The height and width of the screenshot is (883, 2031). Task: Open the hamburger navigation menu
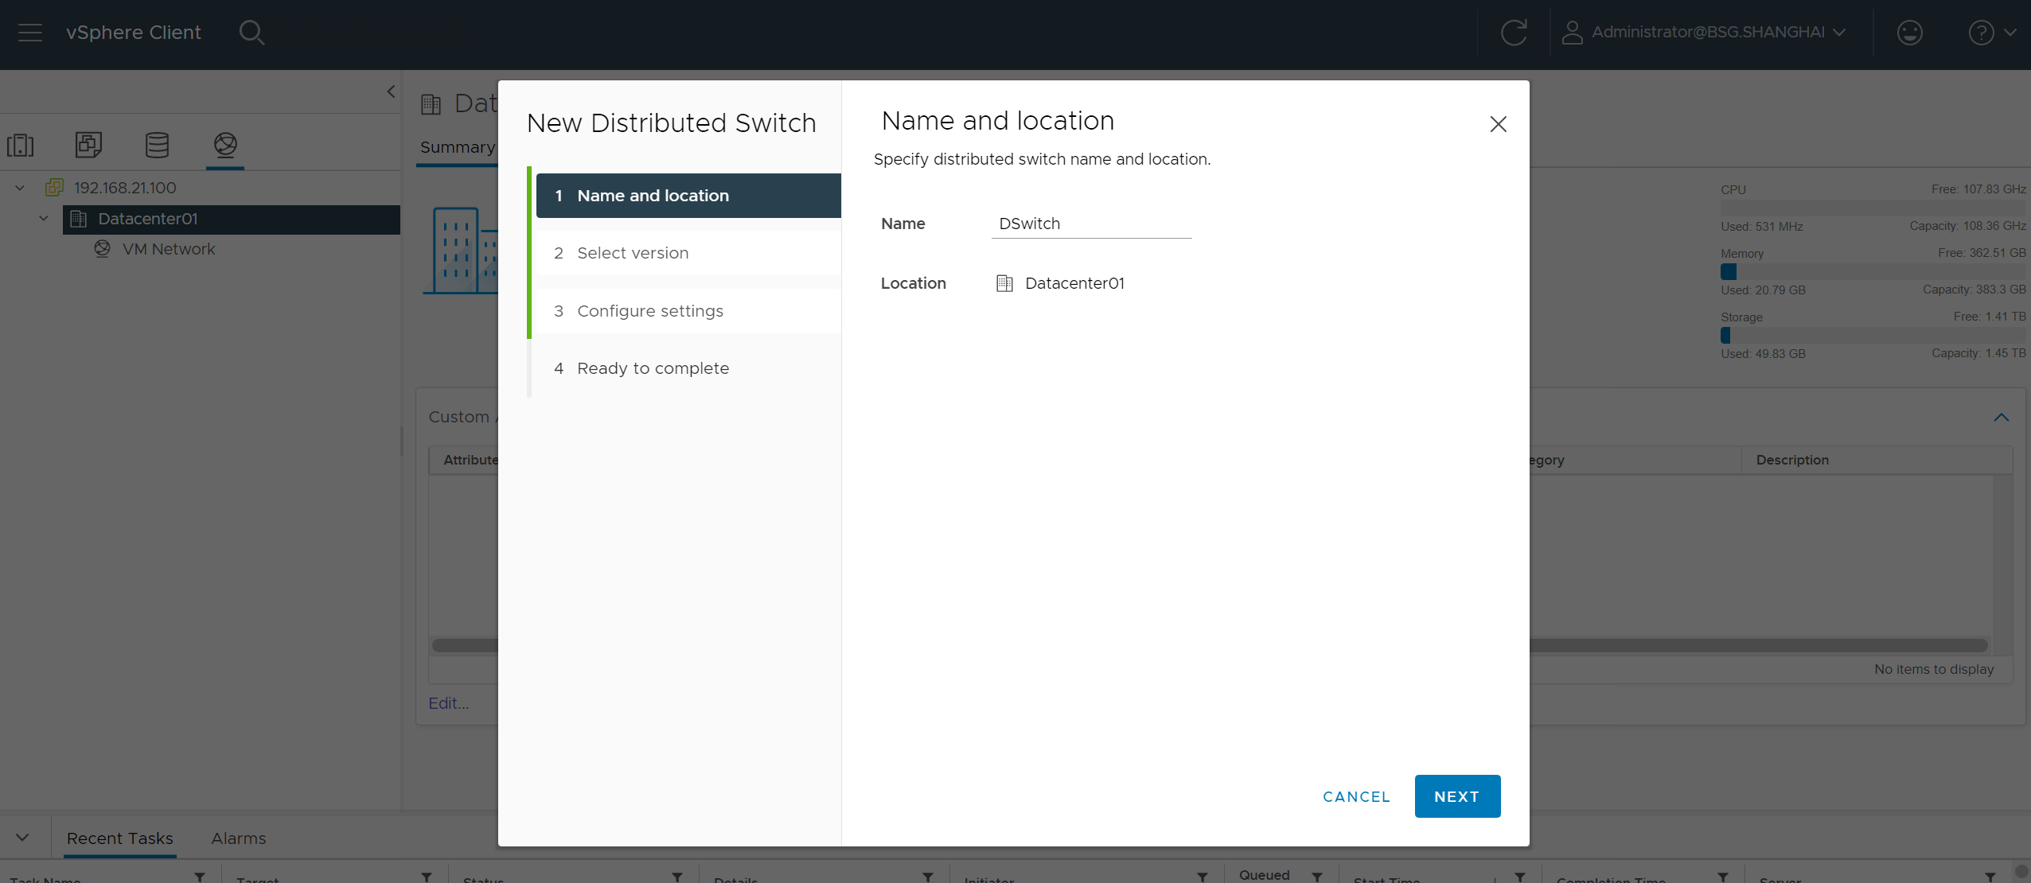(30, 33)
